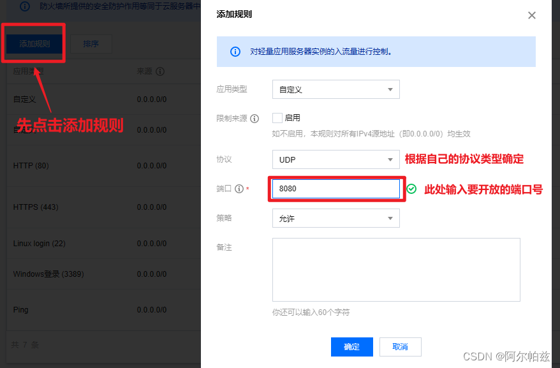Click the info icon in blue notice banner
The width and height of the screenshot is (560, 368).
tap(235, 52)
